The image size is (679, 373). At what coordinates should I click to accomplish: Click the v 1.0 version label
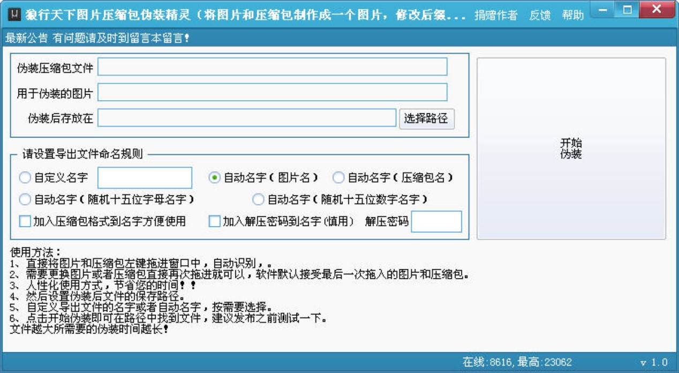654,362
